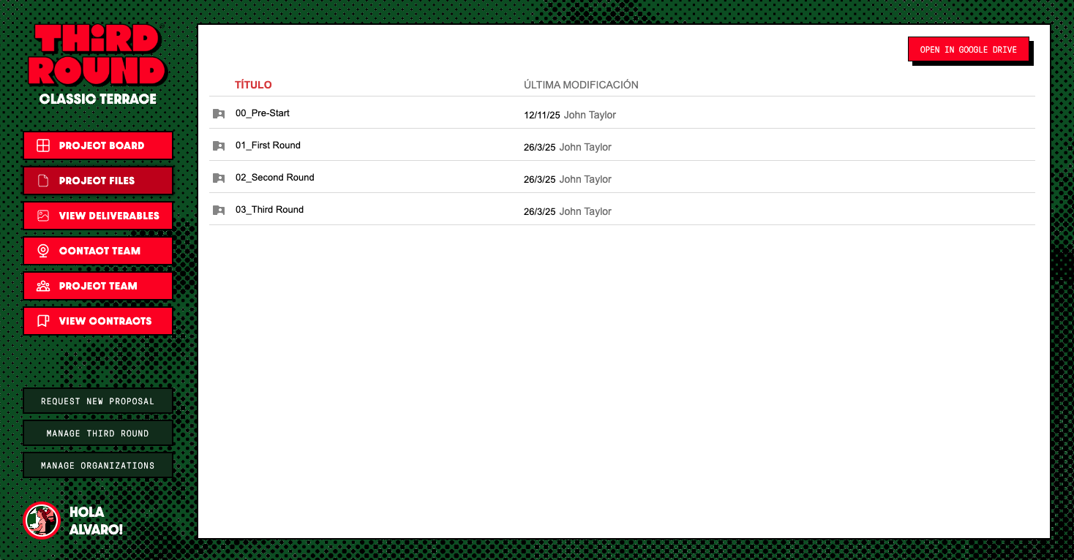Click the user avatar next to Hola Alvaro
This screenshot has height=560, width=1074.
point(42,521)
